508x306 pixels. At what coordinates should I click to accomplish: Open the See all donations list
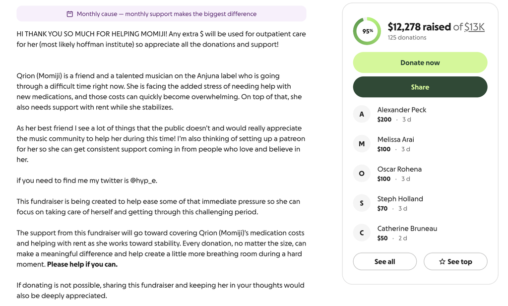384,262
